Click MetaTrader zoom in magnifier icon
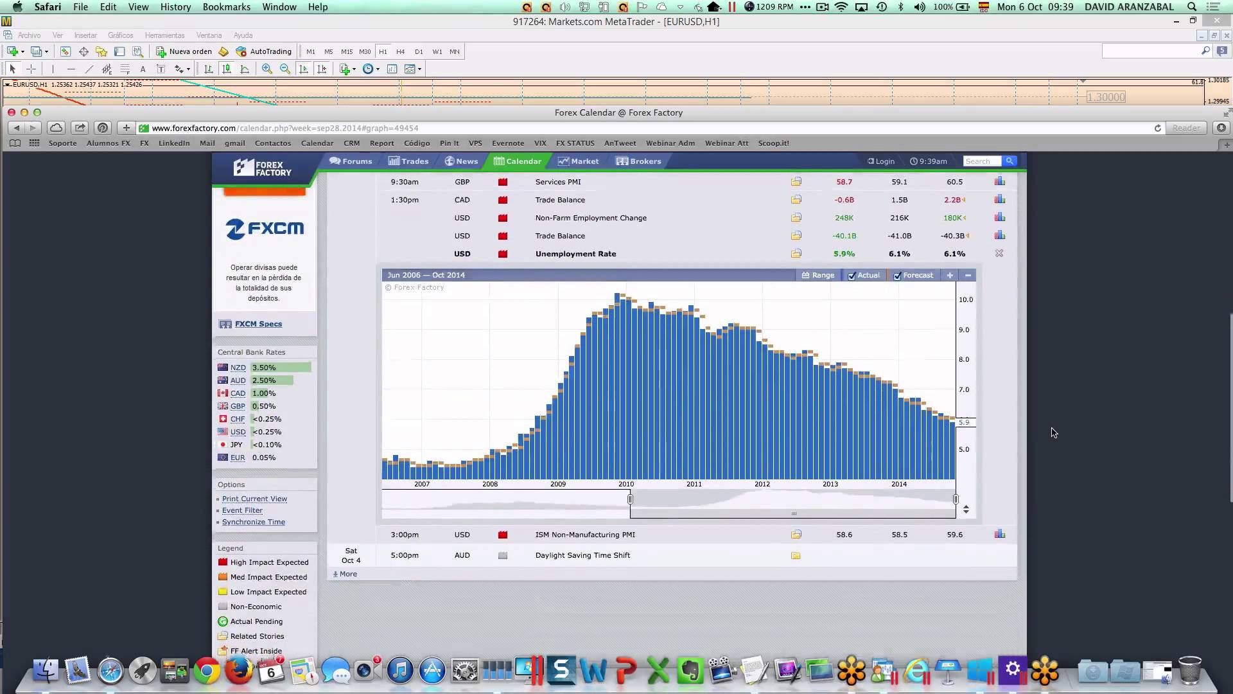Screen dimensions: 1233x694 267,69
